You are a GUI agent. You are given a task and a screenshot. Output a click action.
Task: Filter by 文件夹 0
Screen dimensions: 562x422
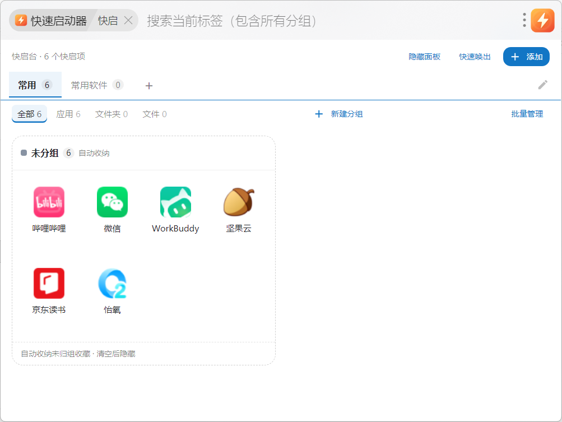(112, 114)
